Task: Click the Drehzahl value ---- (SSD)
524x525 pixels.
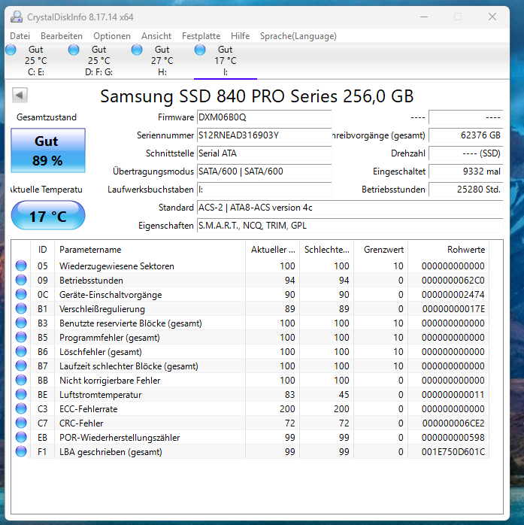Action: (466, 153)
